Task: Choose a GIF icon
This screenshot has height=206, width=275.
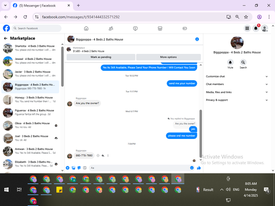Action: tap(85, 168)
